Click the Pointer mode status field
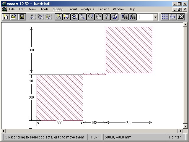Image resolution: width=189 pixels, height=142 pixels. click(x=177, y=137)
